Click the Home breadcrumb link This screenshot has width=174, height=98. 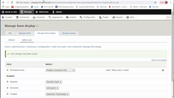click(x=7, y=47)
